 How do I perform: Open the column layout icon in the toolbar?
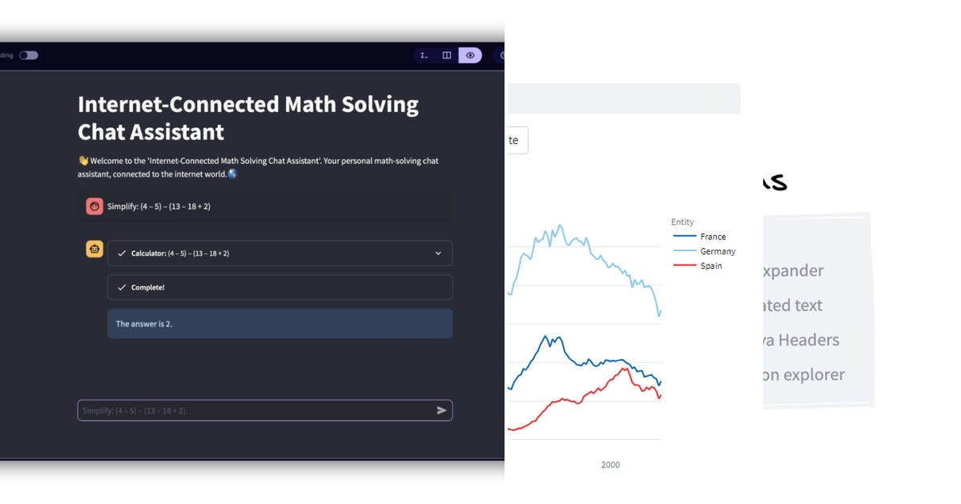pyautogui.click(x=445, y=55)
